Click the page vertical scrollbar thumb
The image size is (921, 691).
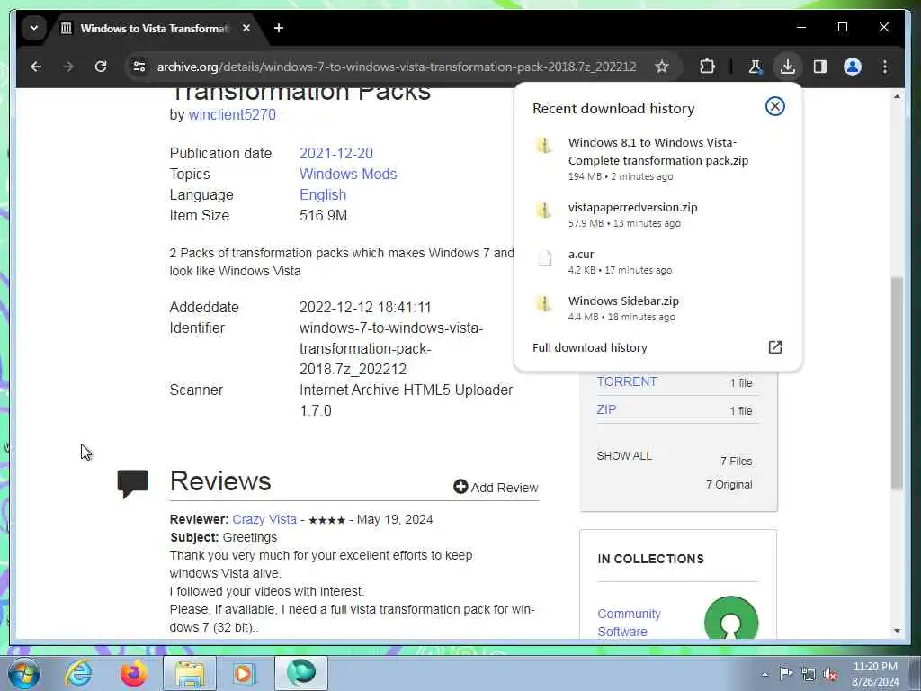[897, 381]
